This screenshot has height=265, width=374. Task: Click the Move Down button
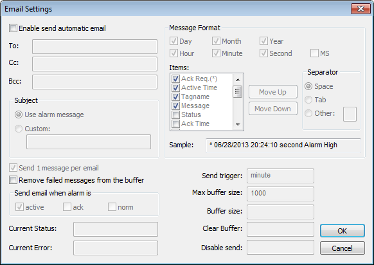click(x=273, y=109)
